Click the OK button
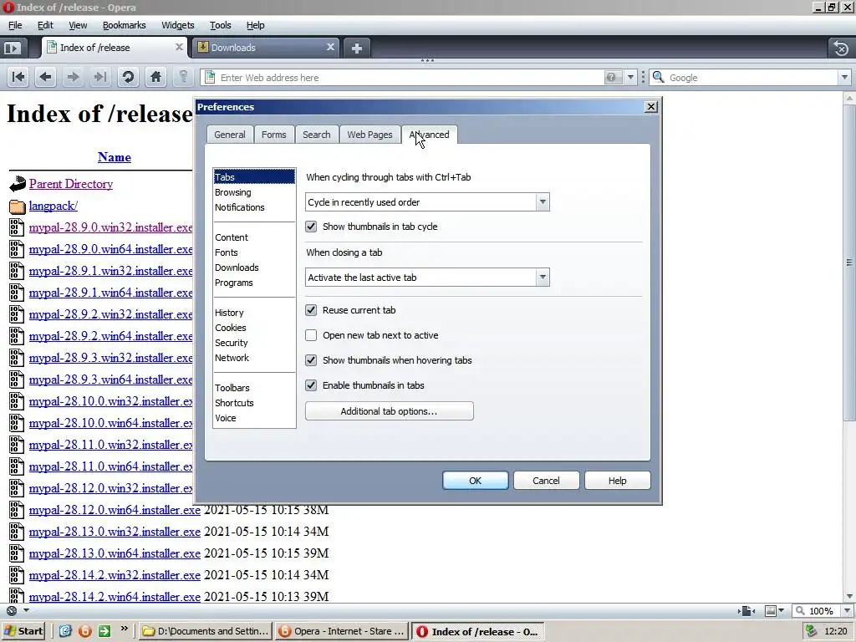 point(475,481)
